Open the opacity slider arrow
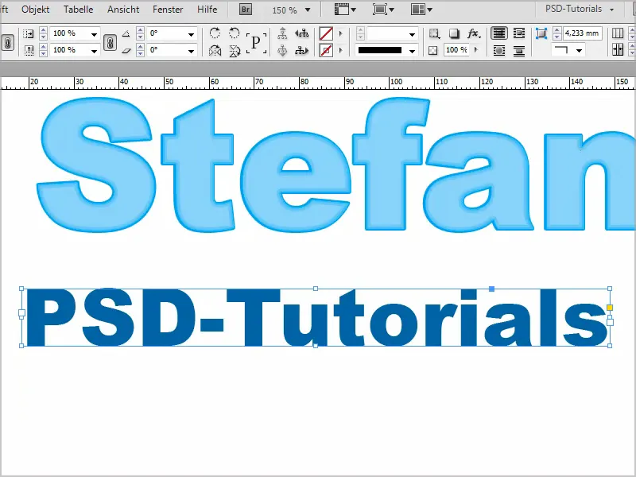The width and height of the screenshot is (636, 477). (x=476, y=50)
